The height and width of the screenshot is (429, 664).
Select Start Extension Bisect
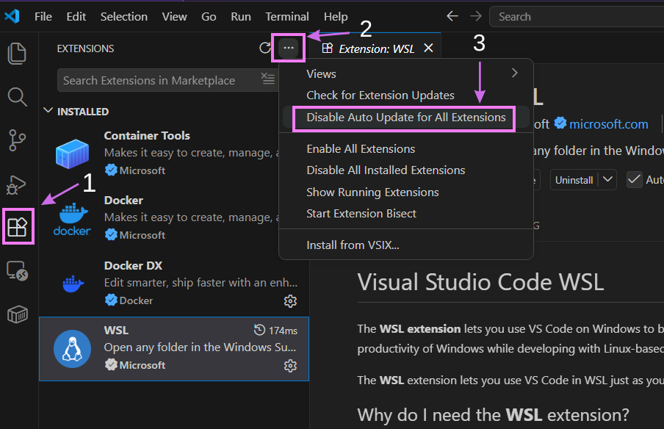click(406, 214)
